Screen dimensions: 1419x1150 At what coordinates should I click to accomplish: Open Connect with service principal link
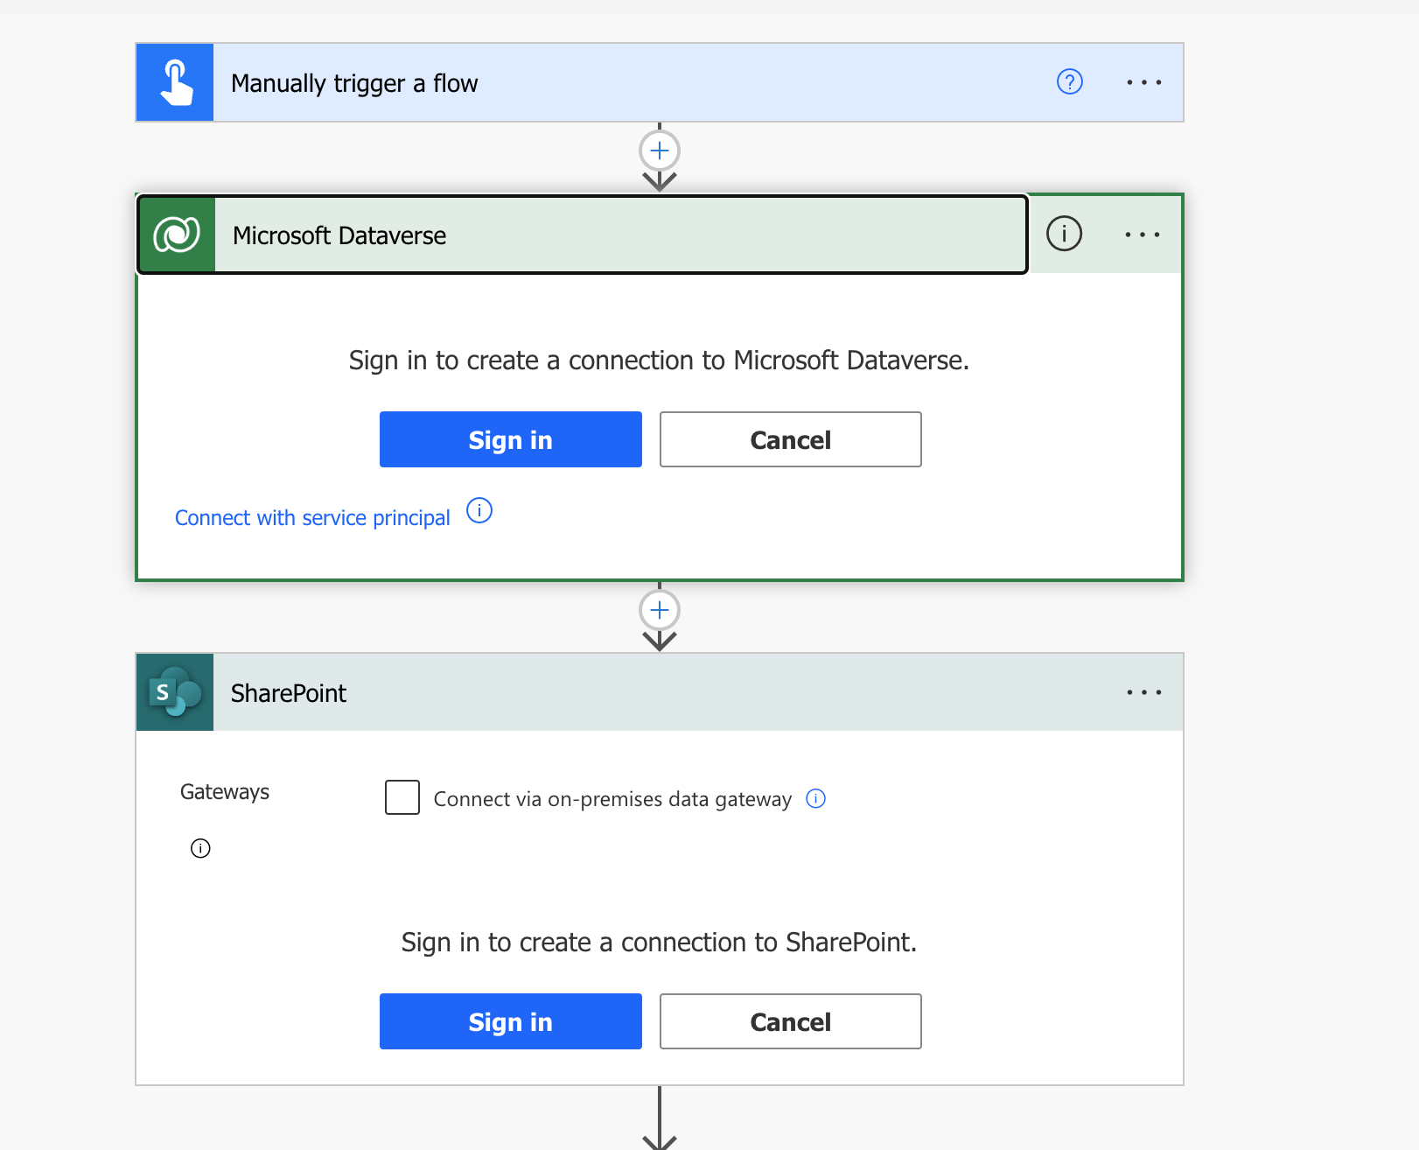(311, 517)
